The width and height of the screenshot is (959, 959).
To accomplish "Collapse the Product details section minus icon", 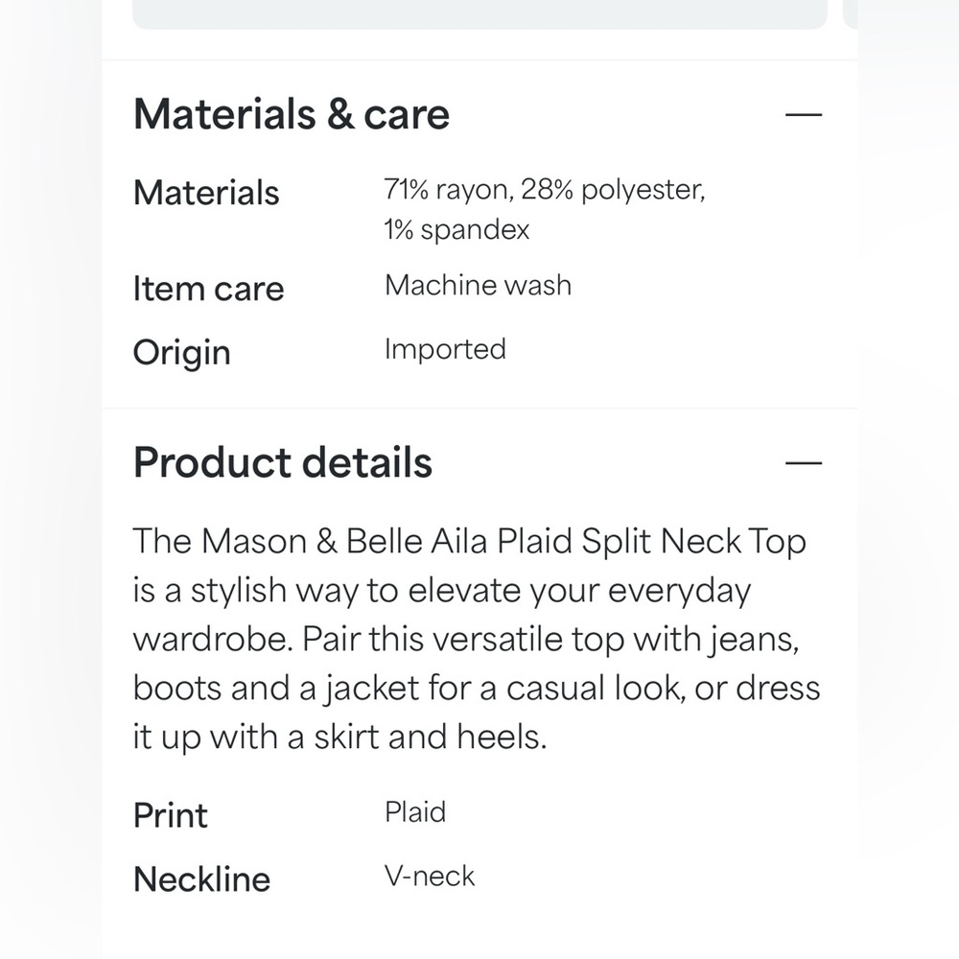I will (x=804, y=463).
